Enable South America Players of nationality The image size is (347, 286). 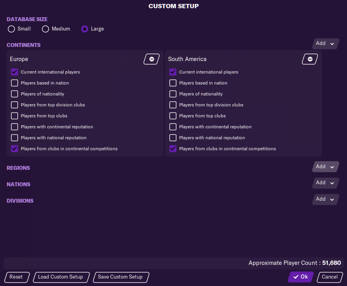click(x=173, y=94)
